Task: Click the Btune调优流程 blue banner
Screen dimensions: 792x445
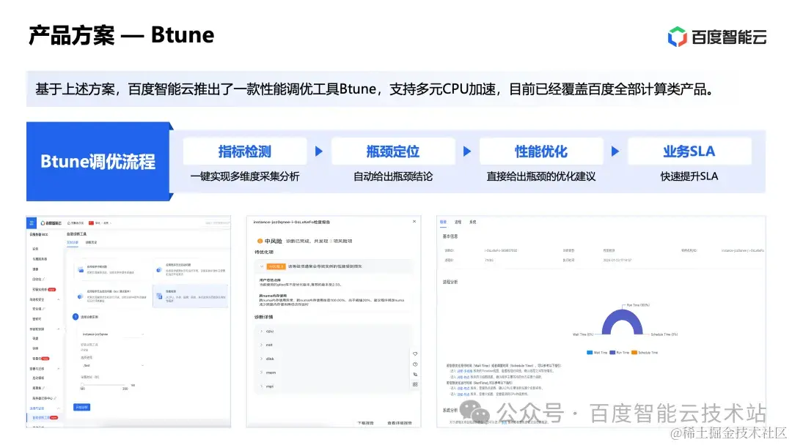Action: (x=98, y=161)
